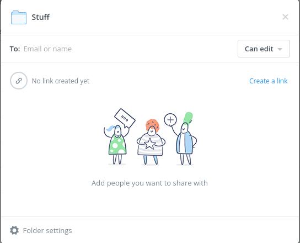The height and width of the screenshot is (243, 300).
Task: Open the Folder settings text button
Action: [x=47, y=230]
